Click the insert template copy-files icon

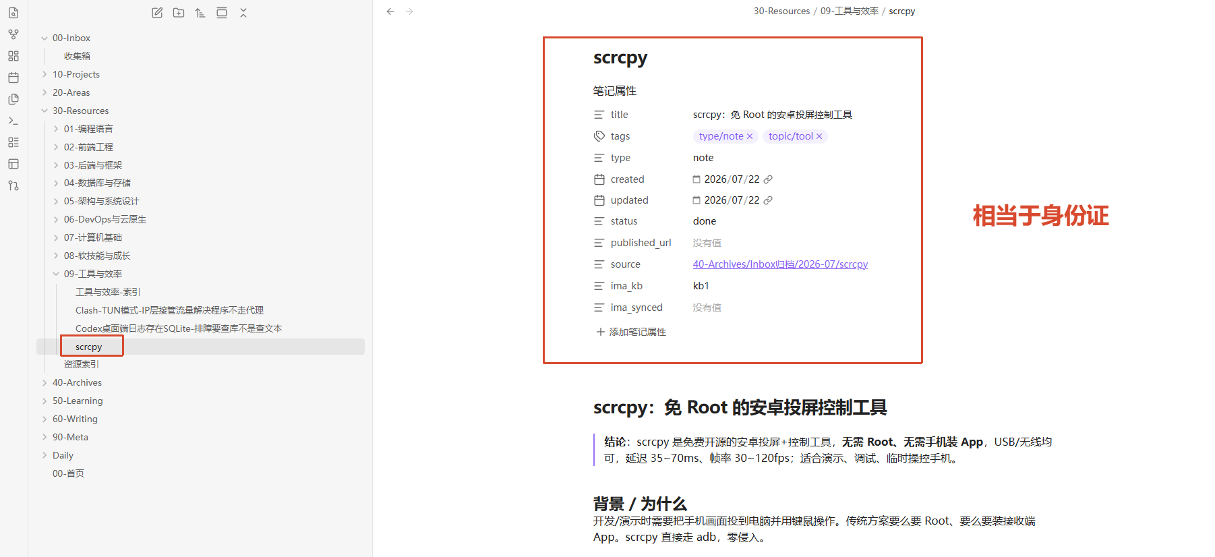[13, 99]
